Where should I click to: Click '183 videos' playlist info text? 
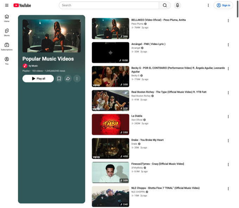pos(37,71)
